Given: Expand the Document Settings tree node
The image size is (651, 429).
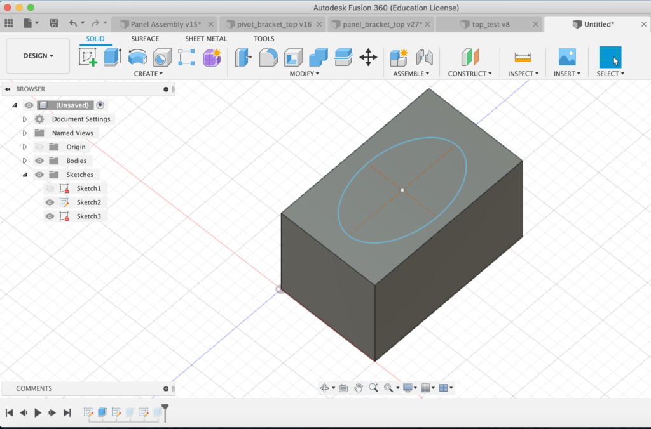Looking at the screenshot, I should [x=25, y=119].
